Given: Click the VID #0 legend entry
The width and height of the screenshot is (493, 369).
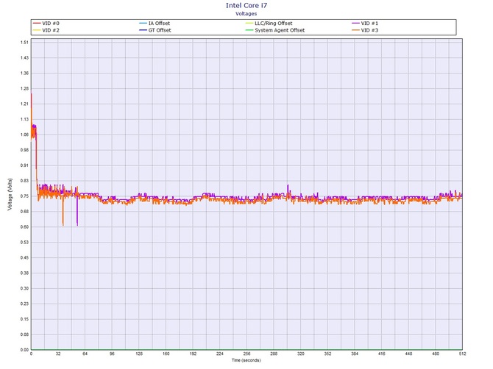Looking at the screenshot, I should [46, 24].
